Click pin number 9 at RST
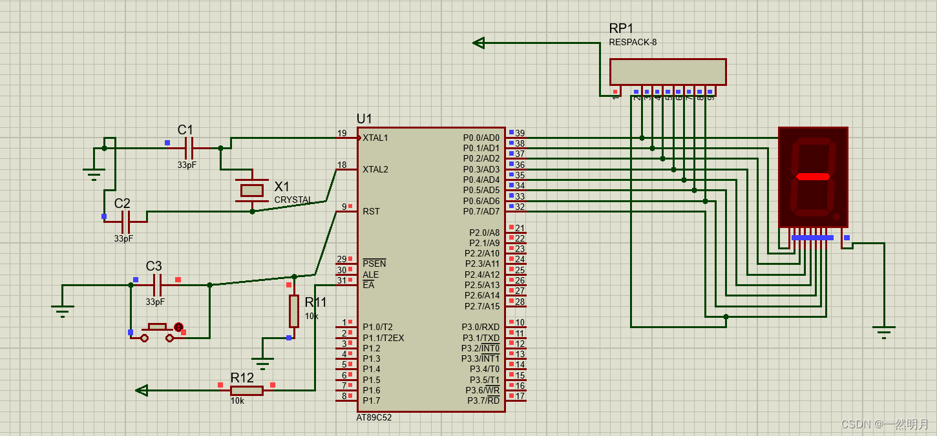Screen dimensions: 937x436 tap(344, 207)
